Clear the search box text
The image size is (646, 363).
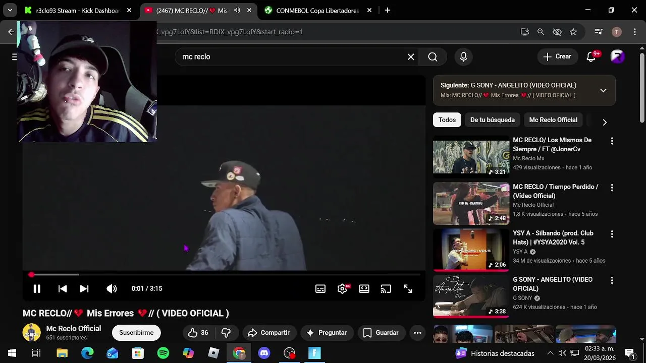(411, 57)
